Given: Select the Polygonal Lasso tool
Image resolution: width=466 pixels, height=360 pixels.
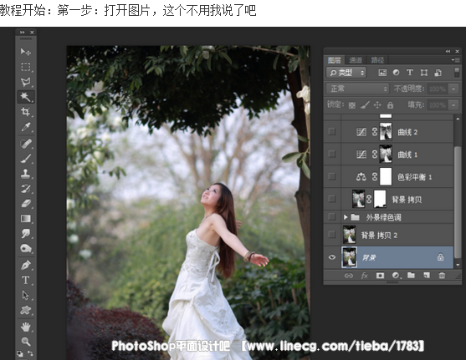Looking at the screenshot, I should tap(26, 82).
